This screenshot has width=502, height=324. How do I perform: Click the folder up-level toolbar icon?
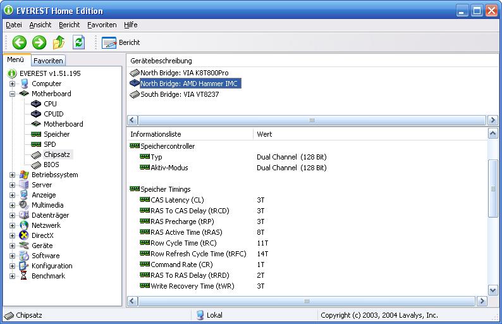pyautogui.click(x=59, y=42)
